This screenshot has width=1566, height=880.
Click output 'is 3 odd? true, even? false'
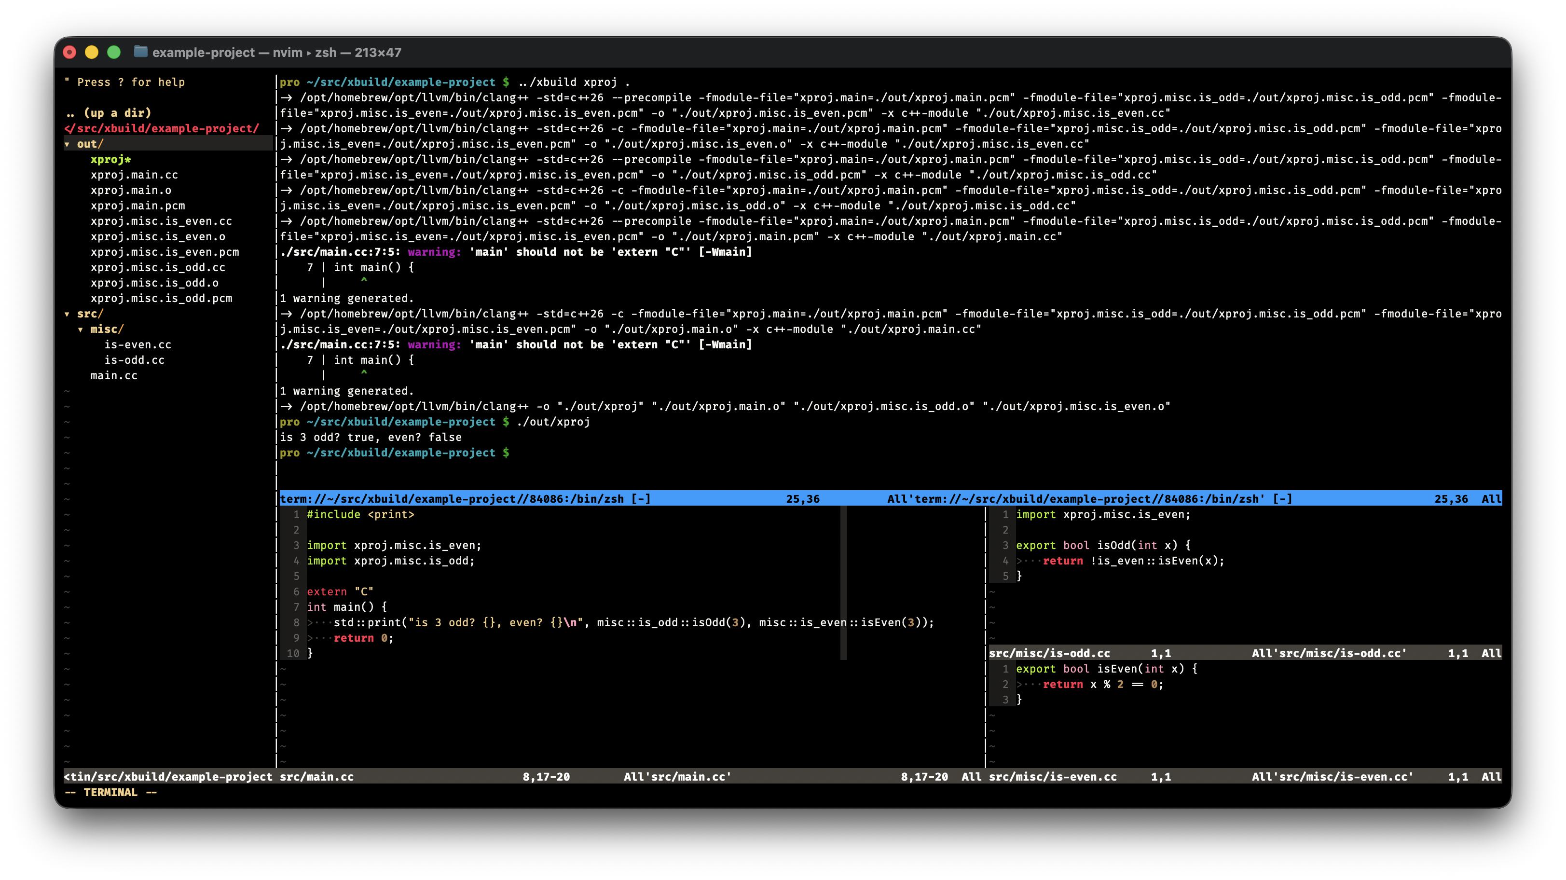point(371,437)
